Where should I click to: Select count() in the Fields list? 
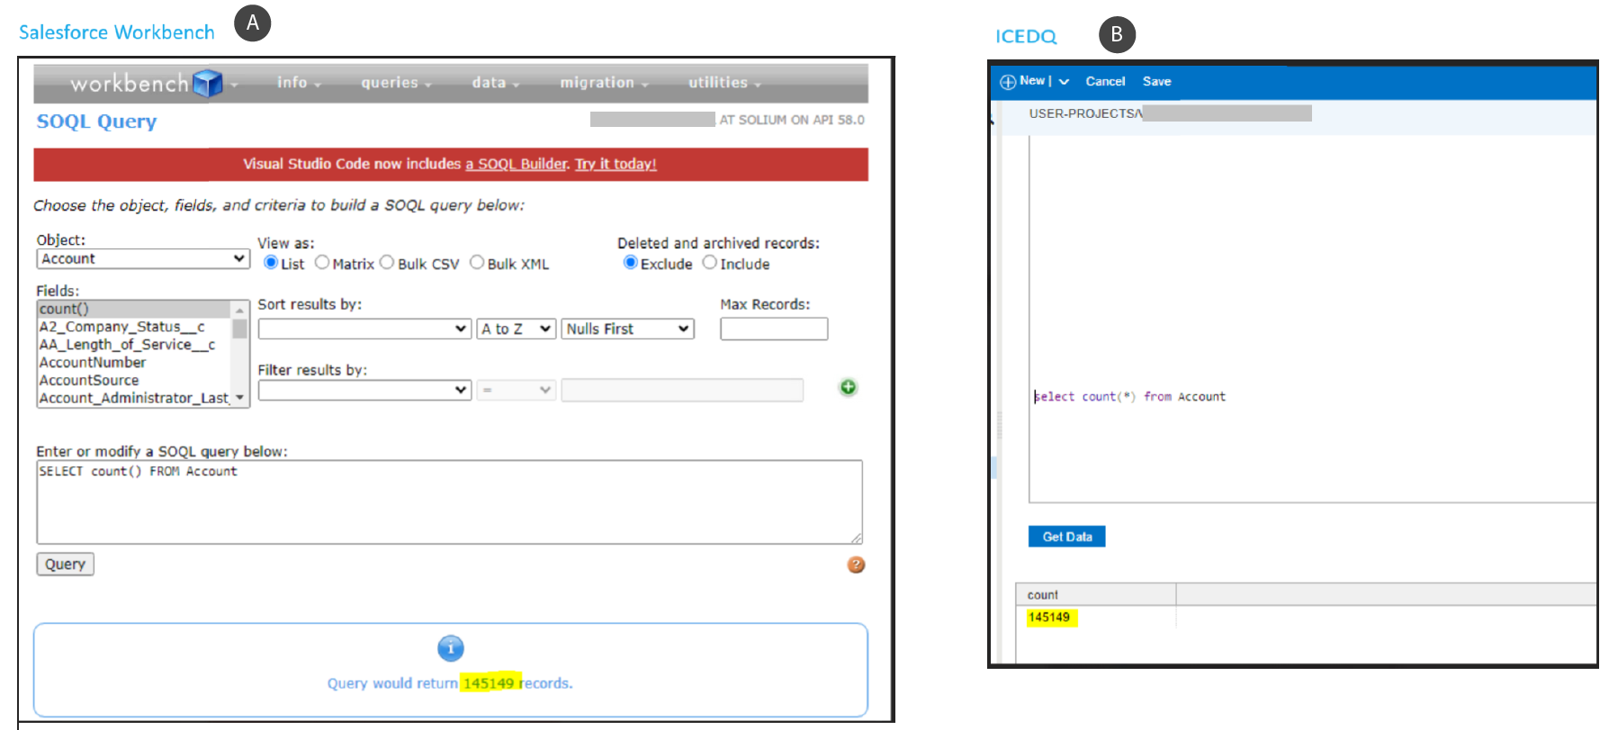click(x=134, y=309)
